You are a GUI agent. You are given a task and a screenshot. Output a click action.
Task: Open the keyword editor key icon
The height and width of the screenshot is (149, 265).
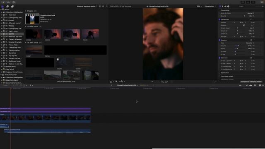[8, 2]
